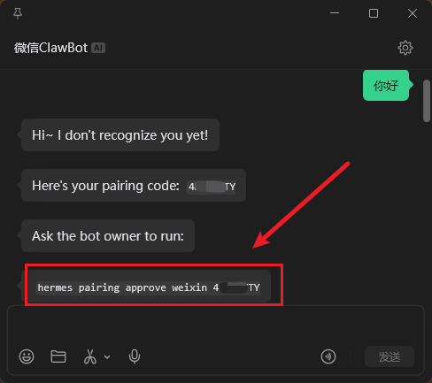Click the pairing code message bubble
This screenshot has width=432, height=383.
pos(134,186)
